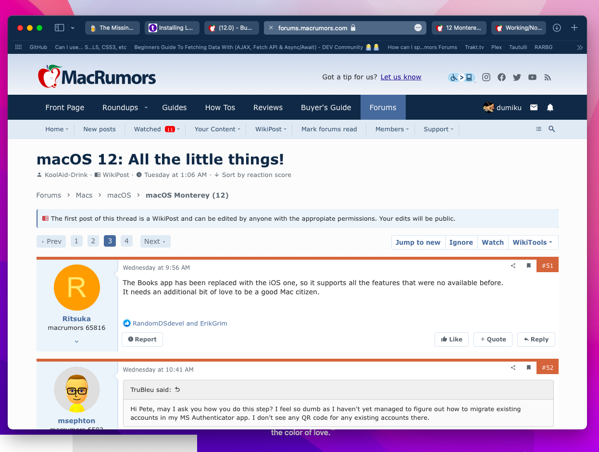Expand Your Content submenu
The image size is (599, 452).
click(239, 129)
